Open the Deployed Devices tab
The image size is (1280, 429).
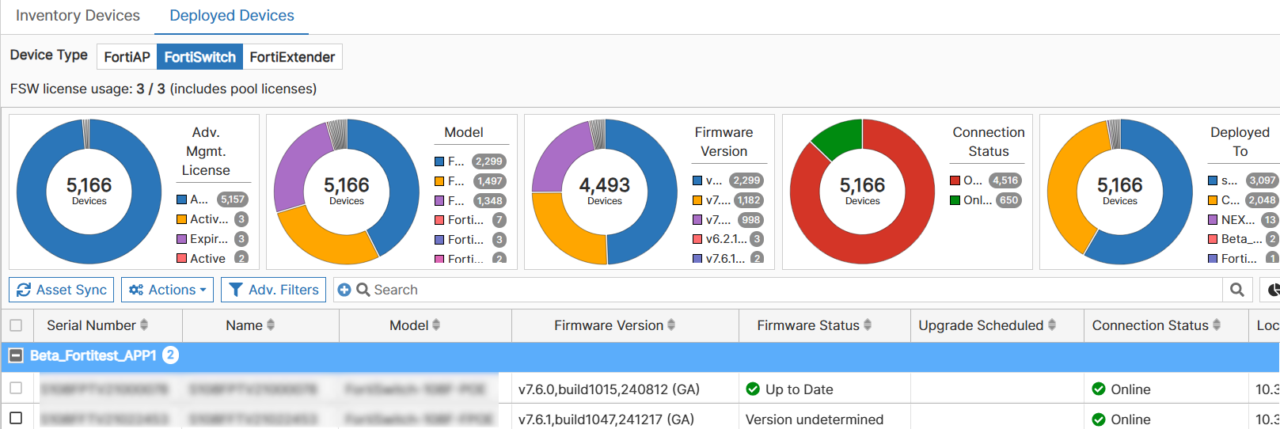(x=232, y=16)
